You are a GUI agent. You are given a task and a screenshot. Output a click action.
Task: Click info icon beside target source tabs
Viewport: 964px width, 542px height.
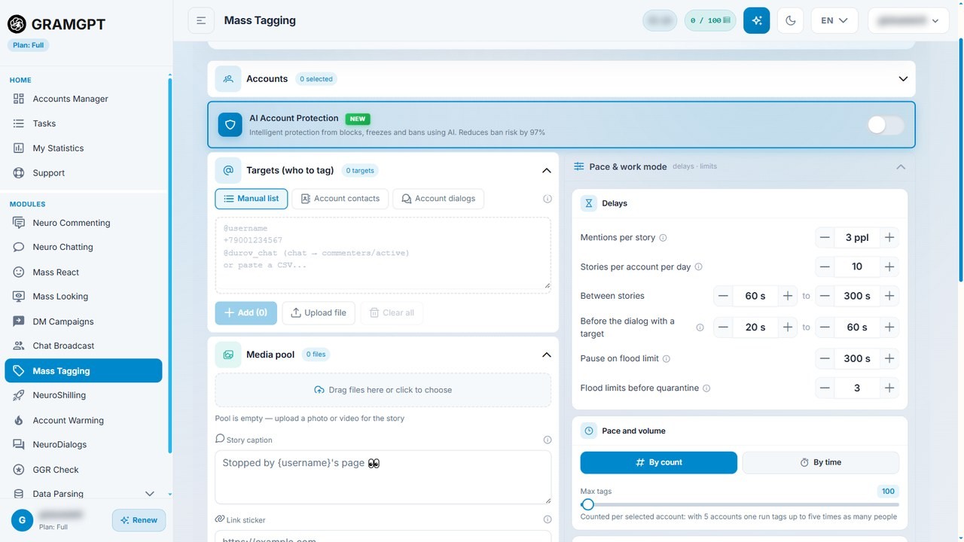click(548, 199)
